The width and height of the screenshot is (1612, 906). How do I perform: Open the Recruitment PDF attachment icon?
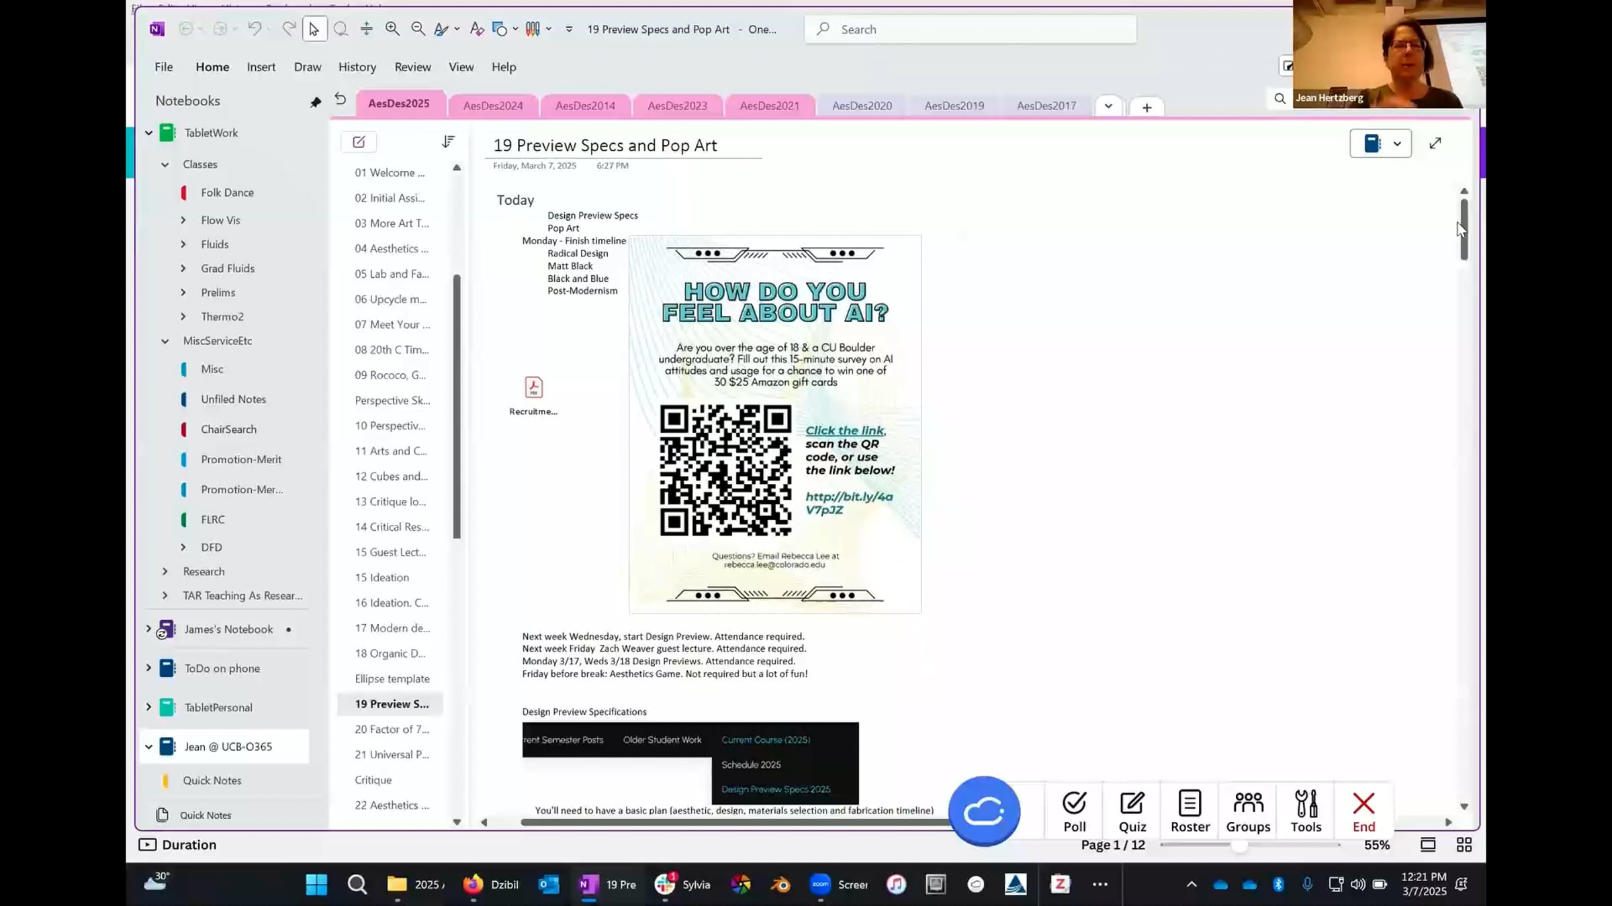[x=533, y=387]
